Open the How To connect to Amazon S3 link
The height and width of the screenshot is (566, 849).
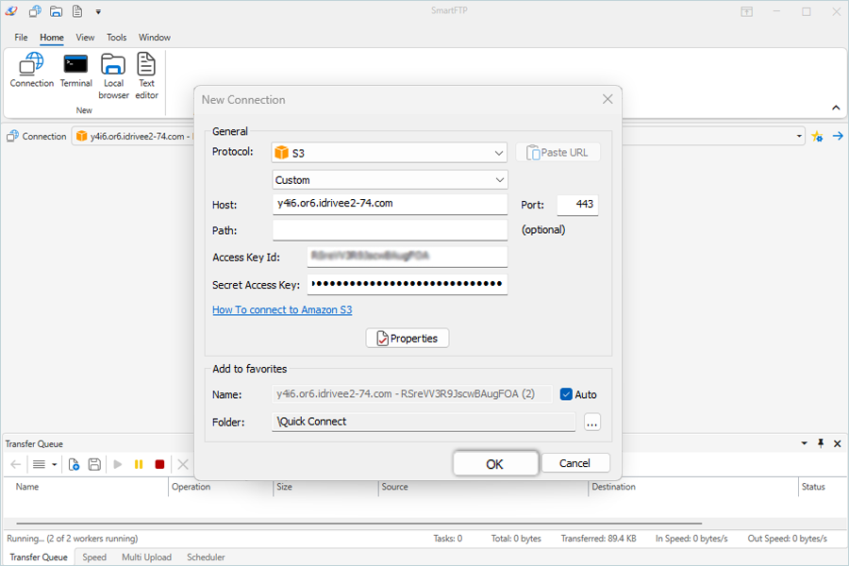point(282,309)
